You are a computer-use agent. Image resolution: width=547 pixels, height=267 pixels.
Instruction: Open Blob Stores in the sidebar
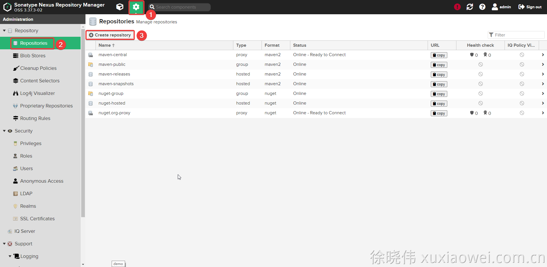point(32,56)
